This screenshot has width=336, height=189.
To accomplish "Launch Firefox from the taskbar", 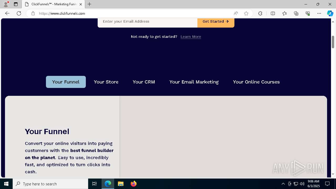I will tap(134, 184).
